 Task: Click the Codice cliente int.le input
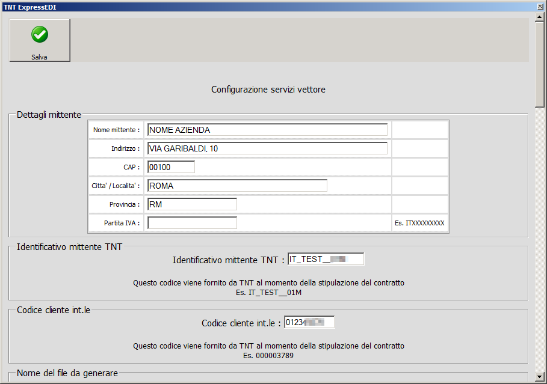click(x=309, y=322)
